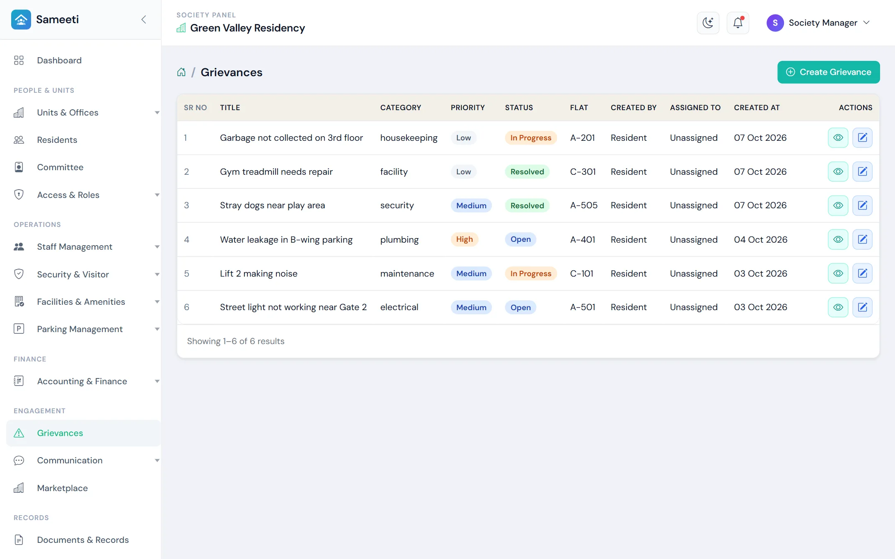This screenshot has width=895, height=559.
Task: Click the Sameeti logo icon
Action: (x=21, y=19)
